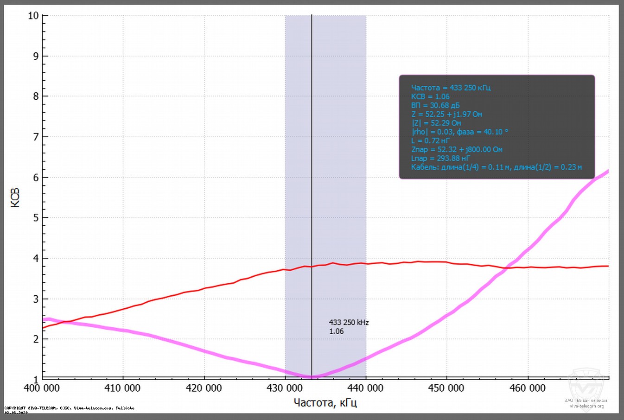This screenshot has width=624, height=420.
Task: Click the copyright text in bottom-left corner
Action: 70,408
